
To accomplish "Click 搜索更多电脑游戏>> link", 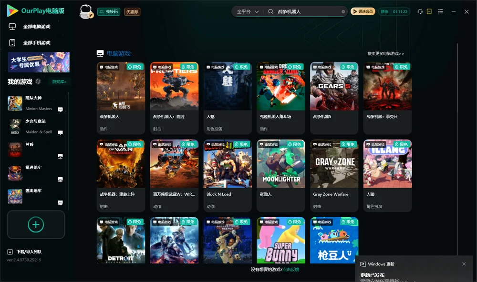I will 386,53.
